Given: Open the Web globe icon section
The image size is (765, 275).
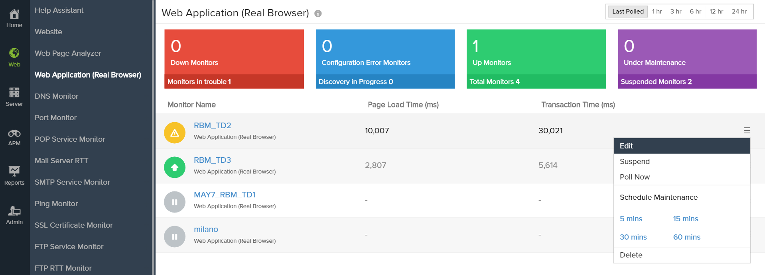Looking at the screenshot, I should click(14, 53).
